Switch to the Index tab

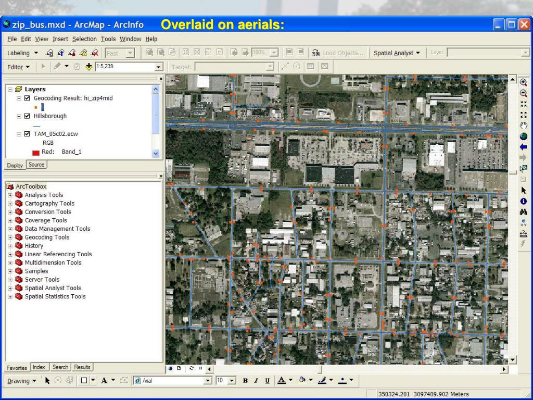pyautogui.click(x=39, y=367)
